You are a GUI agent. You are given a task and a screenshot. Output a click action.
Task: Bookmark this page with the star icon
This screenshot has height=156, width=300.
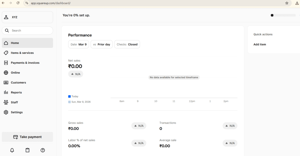(287, 3)
